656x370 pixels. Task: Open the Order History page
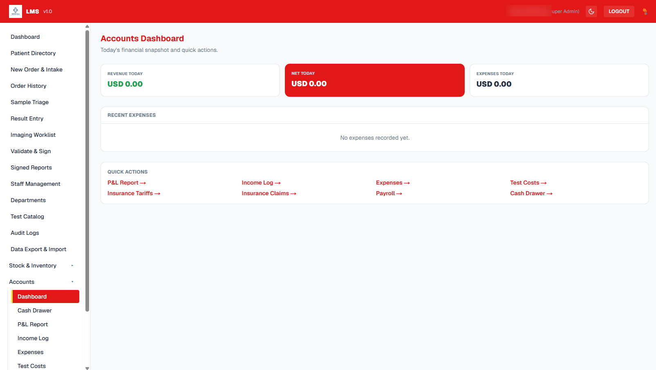tap(28, 86)
